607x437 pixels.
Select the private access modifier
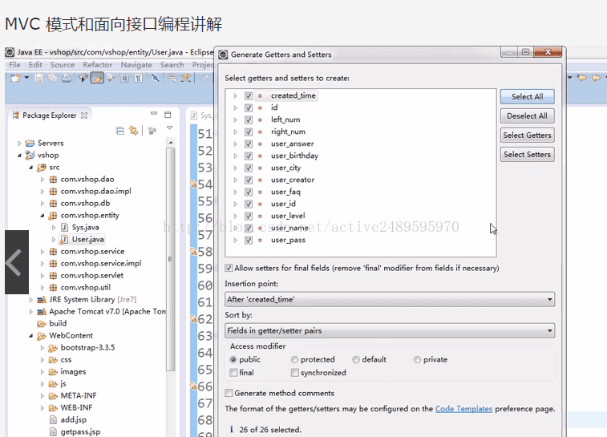click(x=417, y=359)
